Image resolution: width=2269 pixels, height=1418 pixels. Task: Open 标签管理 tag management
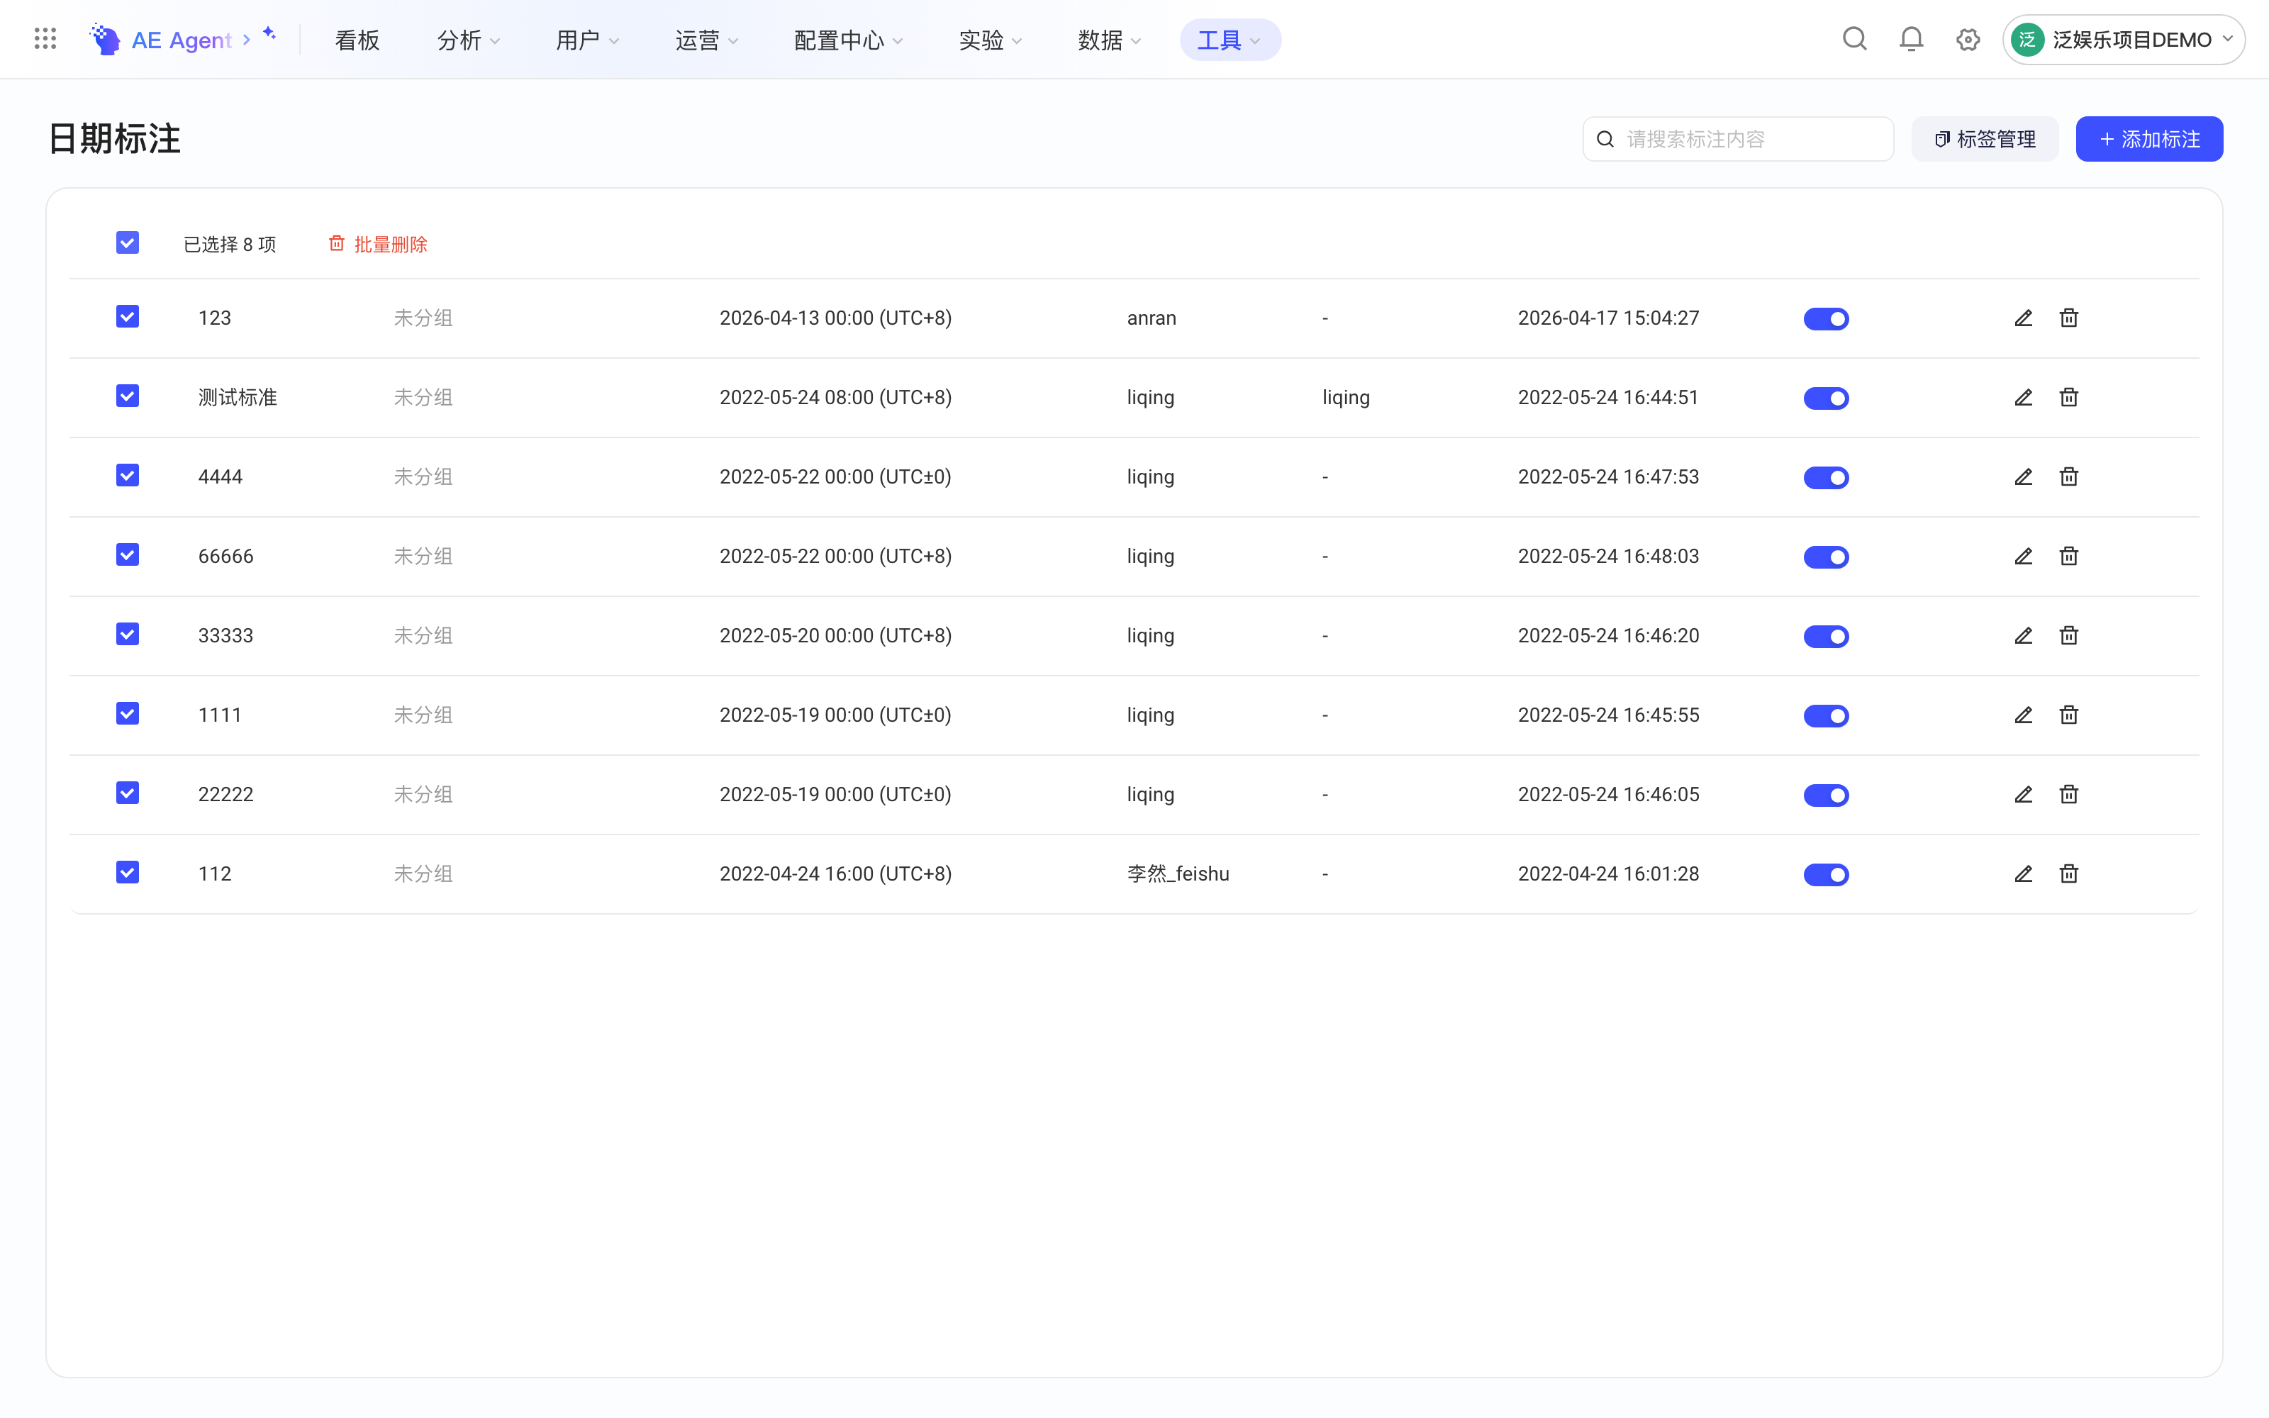1985,139
